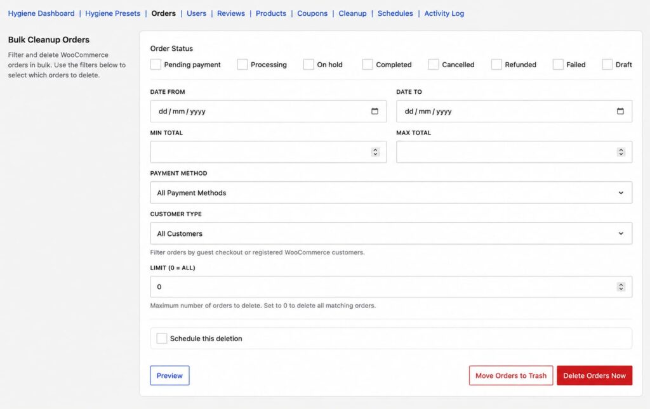Switch to the Cleanup tab
Image resolution: width=650 pixels, height=409 pixels.
(x=352, y=13)
